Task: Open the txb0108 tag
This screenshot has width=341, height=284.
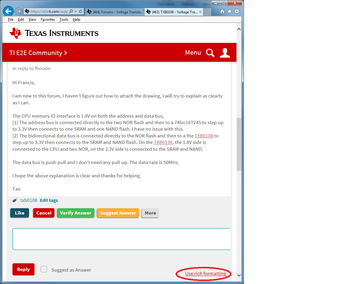Action: pyautogui.click(x=29, y=200)
